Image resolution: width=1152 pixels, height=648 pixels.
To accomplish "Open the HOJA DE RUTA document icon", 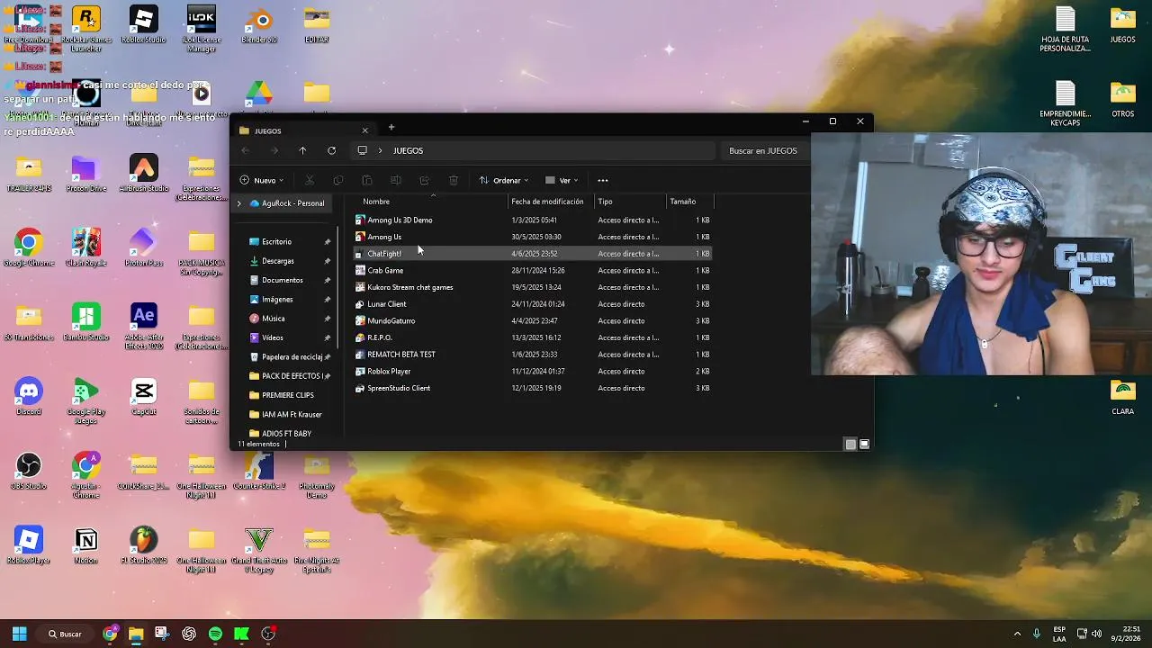I will tap(1065, 30).
